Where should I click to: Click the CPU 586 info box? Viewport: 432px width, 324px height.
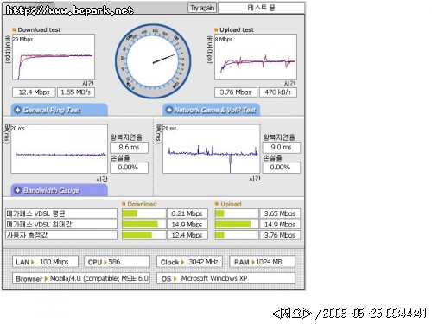tap(117, 262)
